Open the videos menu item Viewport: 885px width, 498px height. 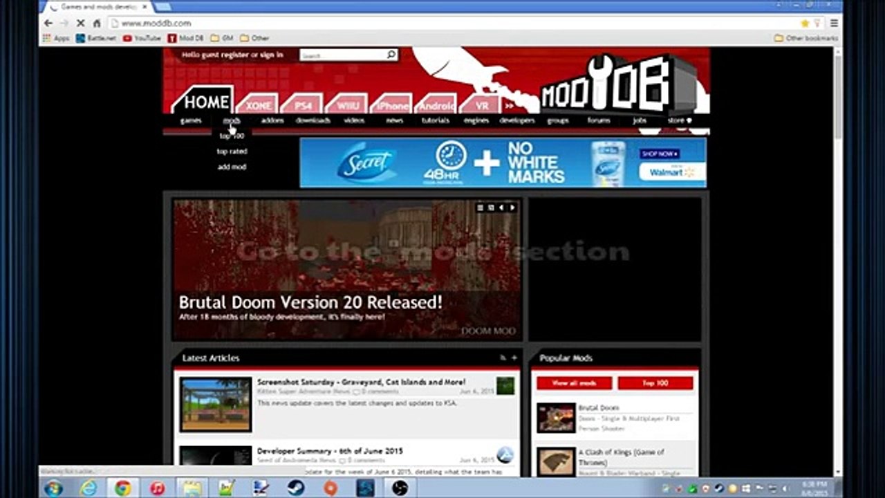point(354,120)
